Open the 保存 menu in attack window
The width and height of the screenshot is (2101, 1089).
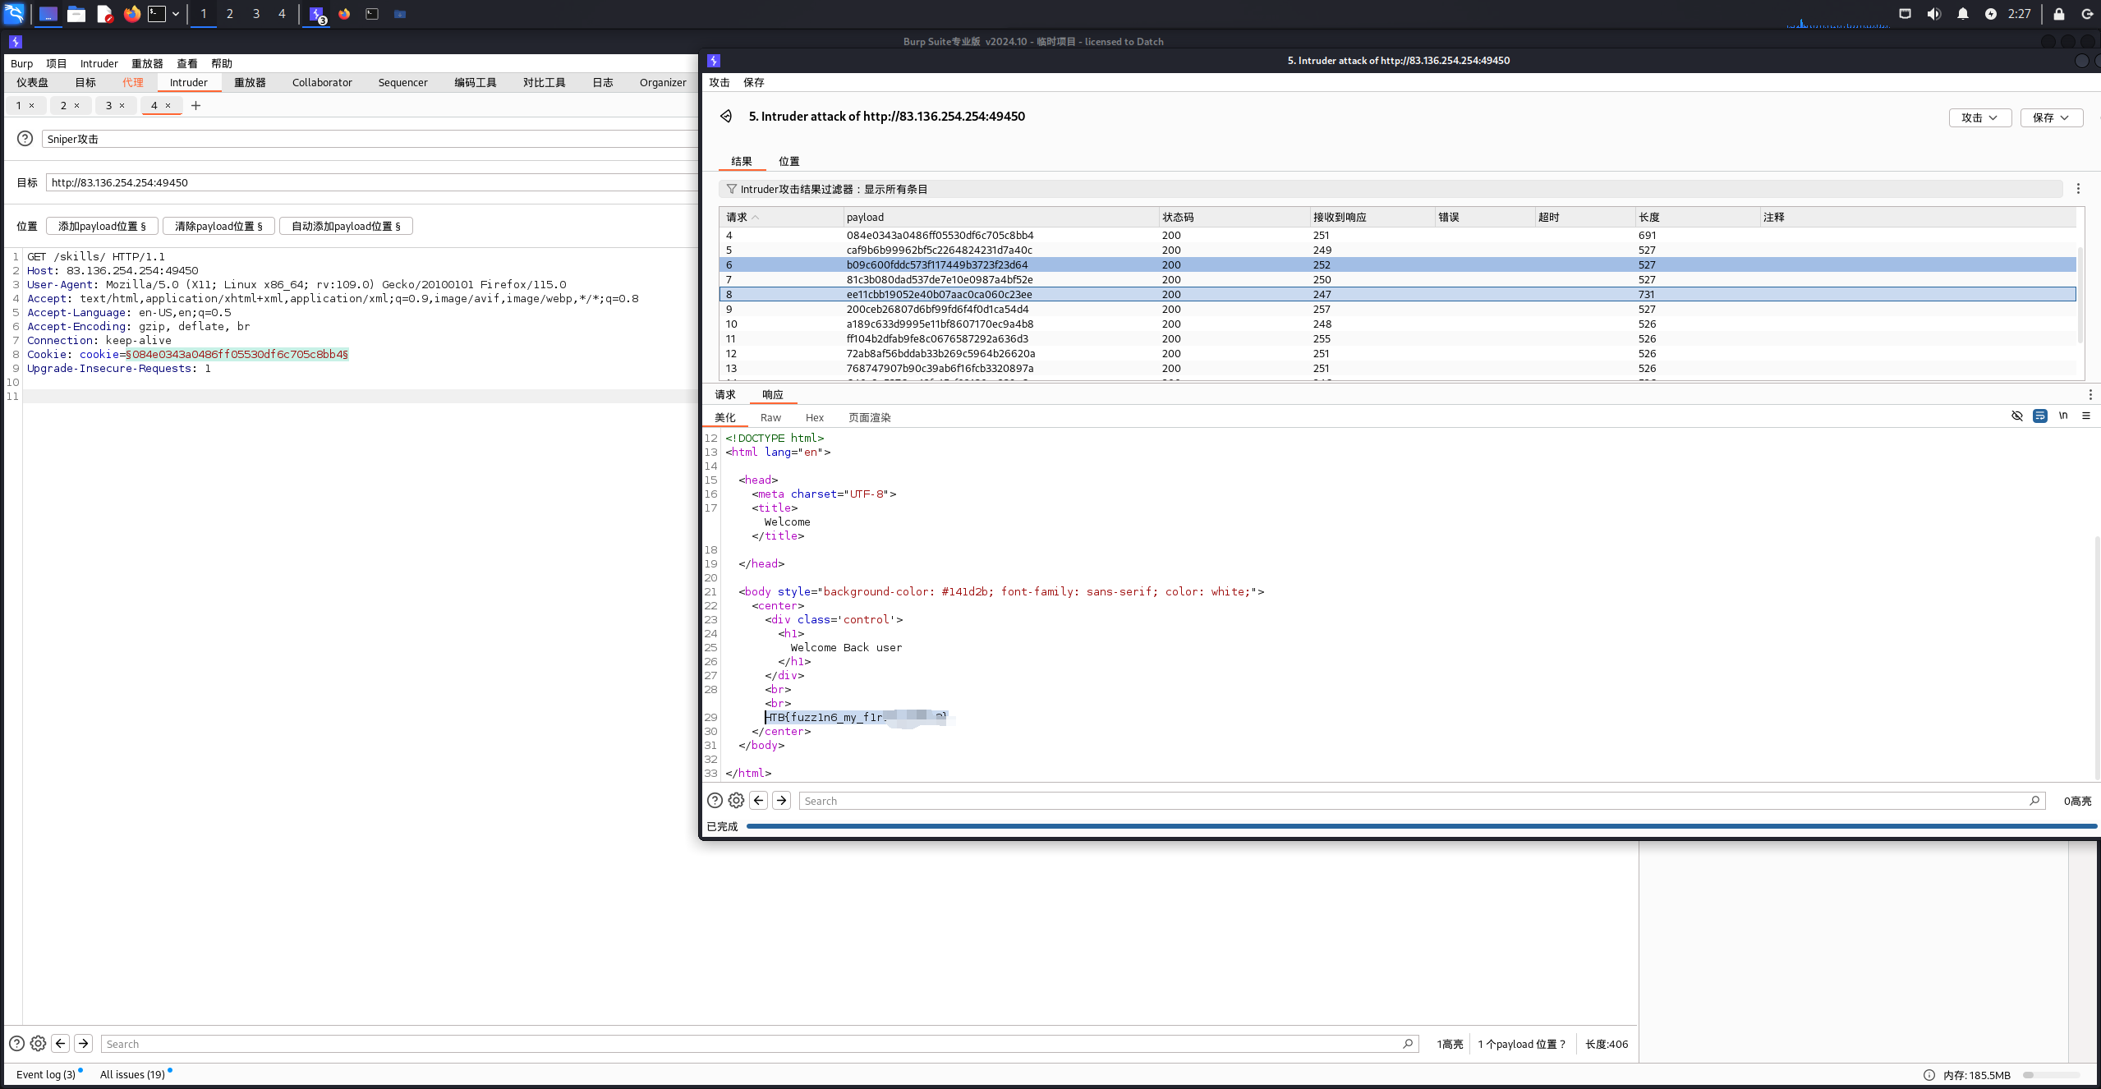(754, 82)
